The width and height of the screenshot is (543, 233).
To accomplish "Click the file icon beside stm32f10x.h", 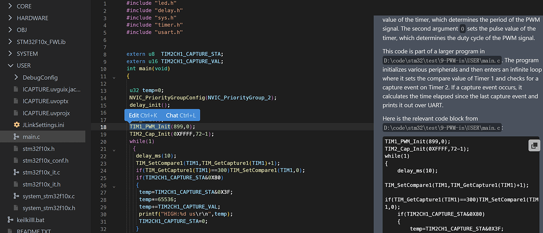I will point(16,148).
